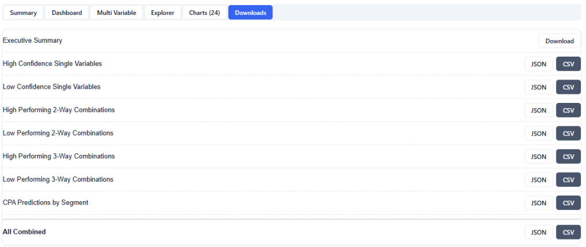Open the Dashboard tab

point(66,13)
